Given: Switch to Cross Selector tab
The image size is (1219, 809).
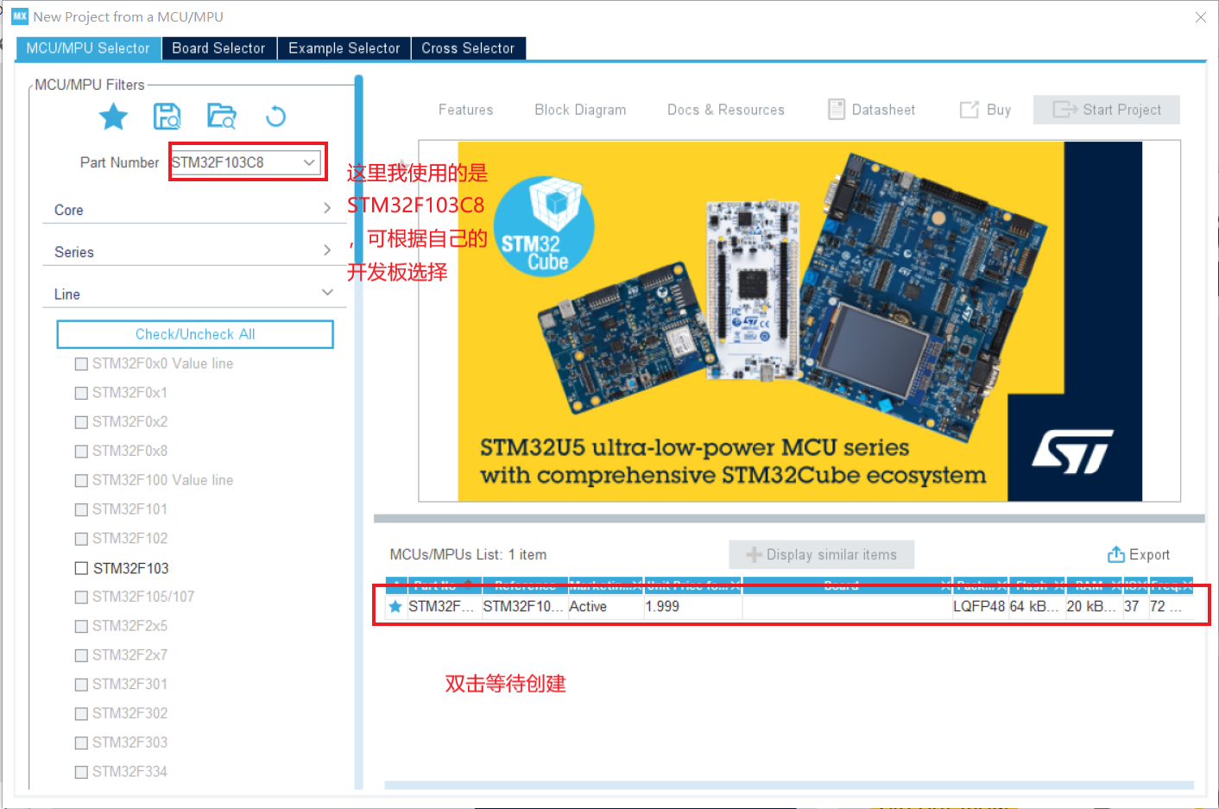Looking at the screenshot, I should point(468,48).
